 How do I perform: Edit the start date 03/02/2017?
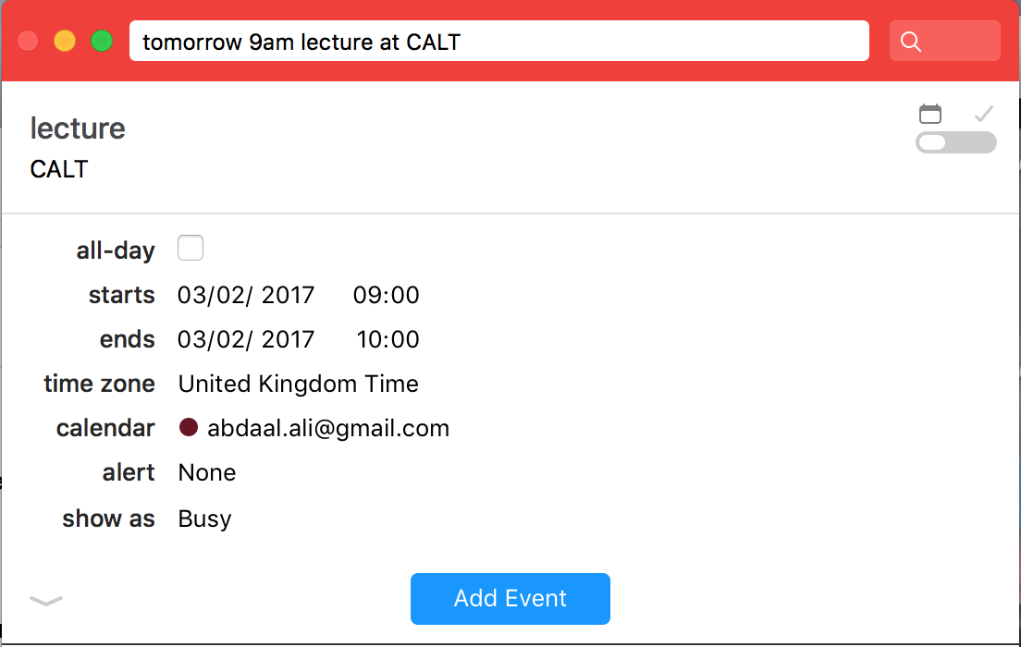pos(245,296)
